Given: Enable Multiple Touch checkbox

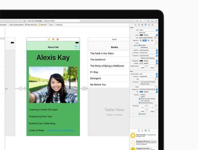Looking at the screenshot, I should point(140,84).
